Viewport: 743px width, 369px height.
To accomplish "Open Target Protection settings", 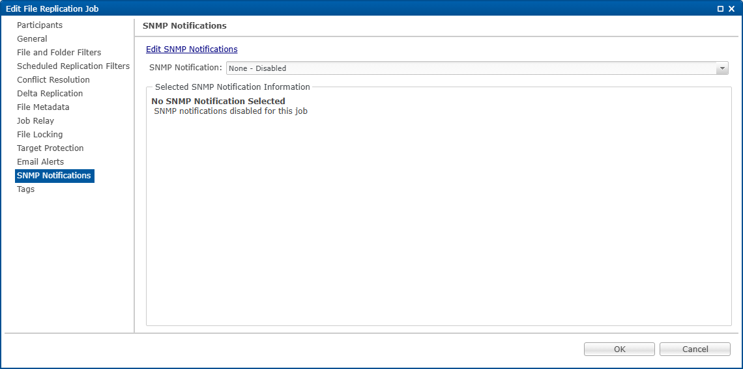I will pos(50,148).
